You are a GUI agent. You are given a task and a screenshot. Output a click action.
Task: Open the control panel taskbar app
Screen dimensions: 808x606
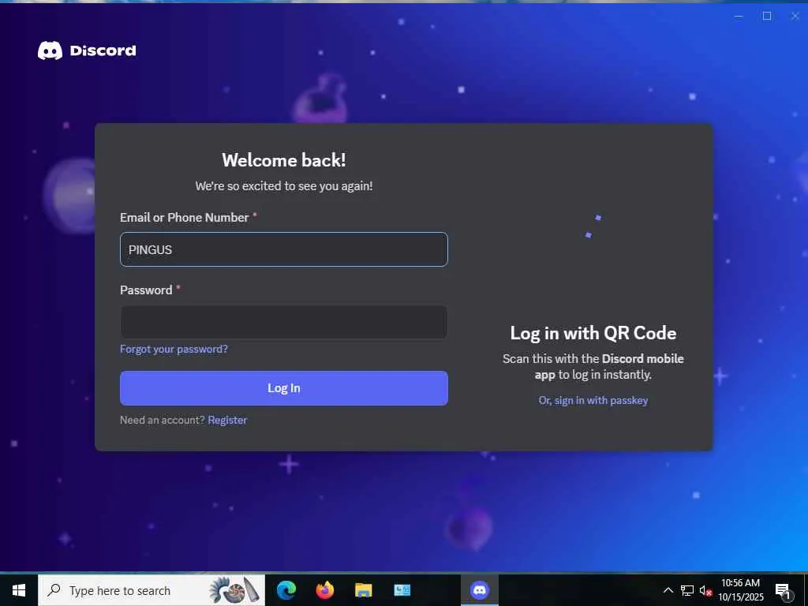tap(402, 590)
